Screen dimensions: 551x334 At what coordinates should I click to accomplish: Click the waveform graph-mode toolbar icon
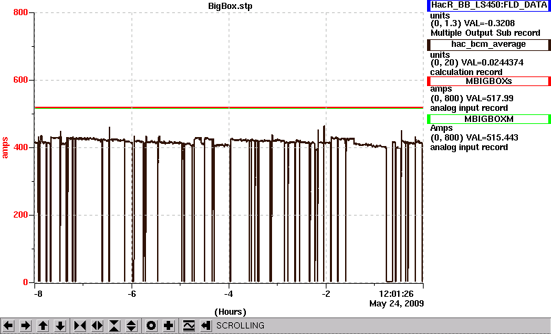[x=189, y=326]
